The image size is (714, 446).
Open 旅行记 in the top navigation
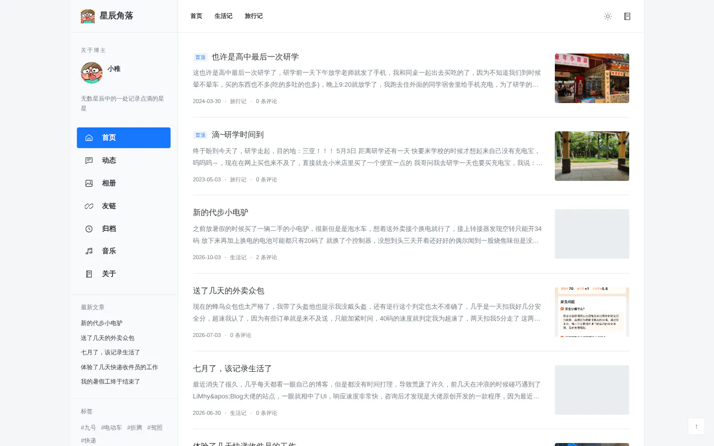click(254, 16)
